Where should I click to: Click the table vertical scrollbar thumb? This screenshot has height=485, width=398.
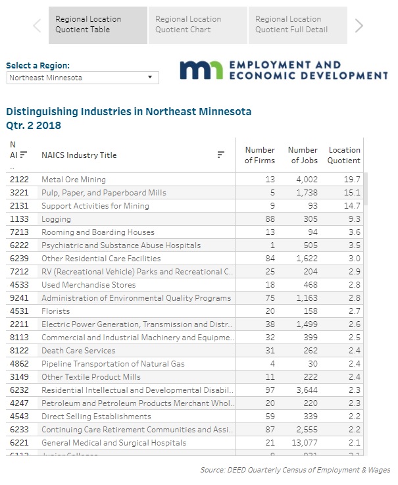pyautogui.click(x=366, y=189)
